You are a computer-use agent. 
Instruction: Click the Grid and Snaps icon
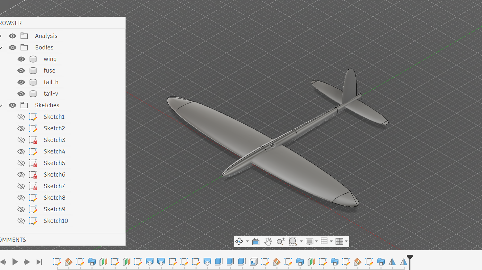[x=324, y=241]
